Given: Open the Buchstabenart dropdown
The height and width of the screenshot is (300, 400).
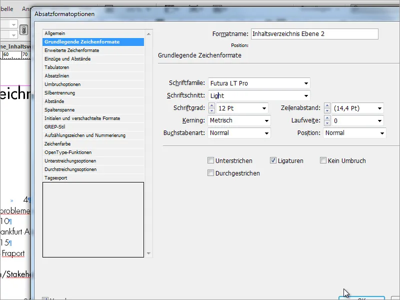Looking at the screenshot, I should 239,133.
